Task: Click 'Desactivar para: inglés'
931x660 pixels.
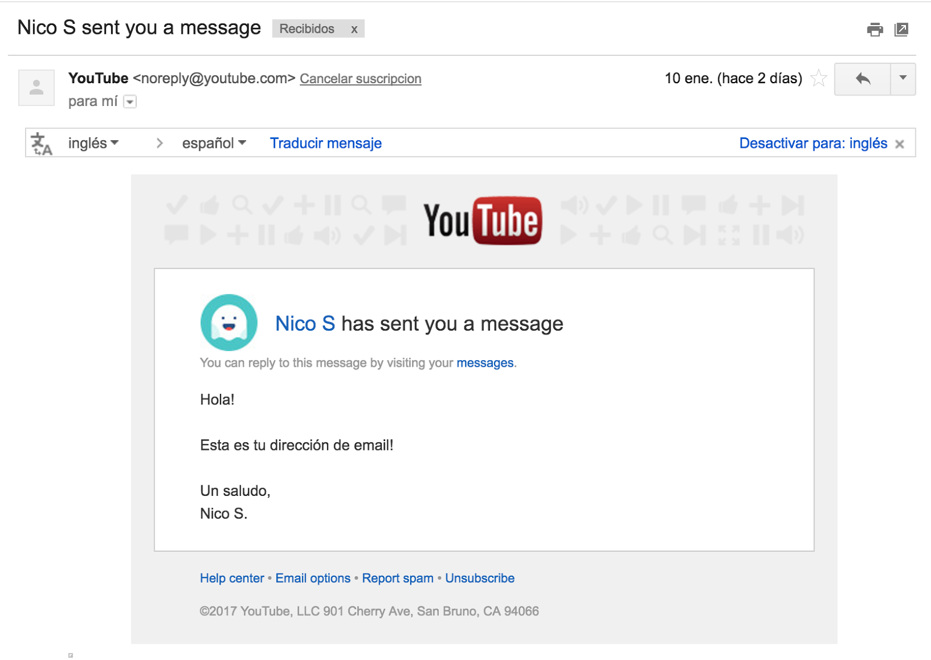Action: point(813,143)
